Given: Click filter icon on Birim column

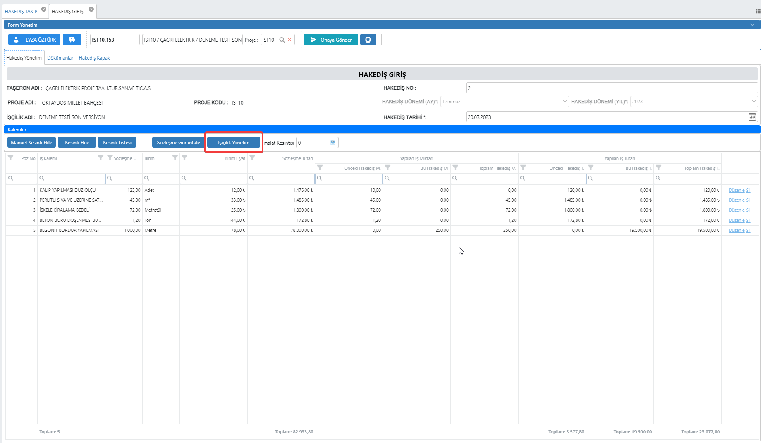Looking at the screenshot, I should click(x=175, y=158).
